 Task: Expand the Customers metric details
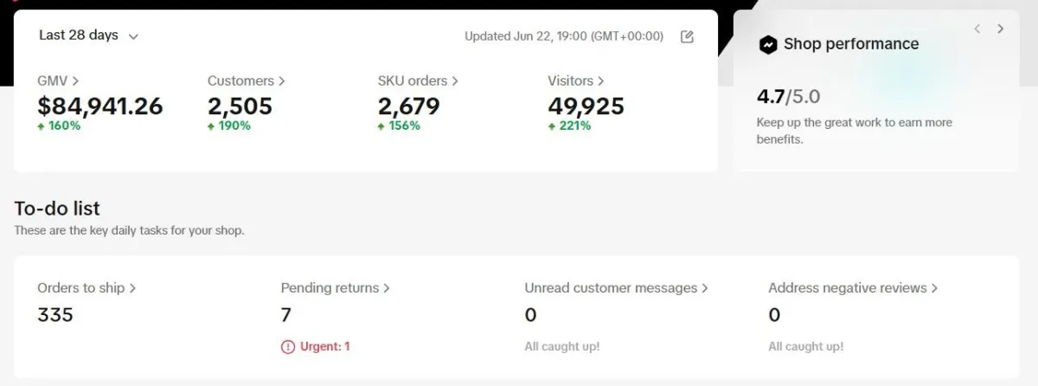coord(246,80)
